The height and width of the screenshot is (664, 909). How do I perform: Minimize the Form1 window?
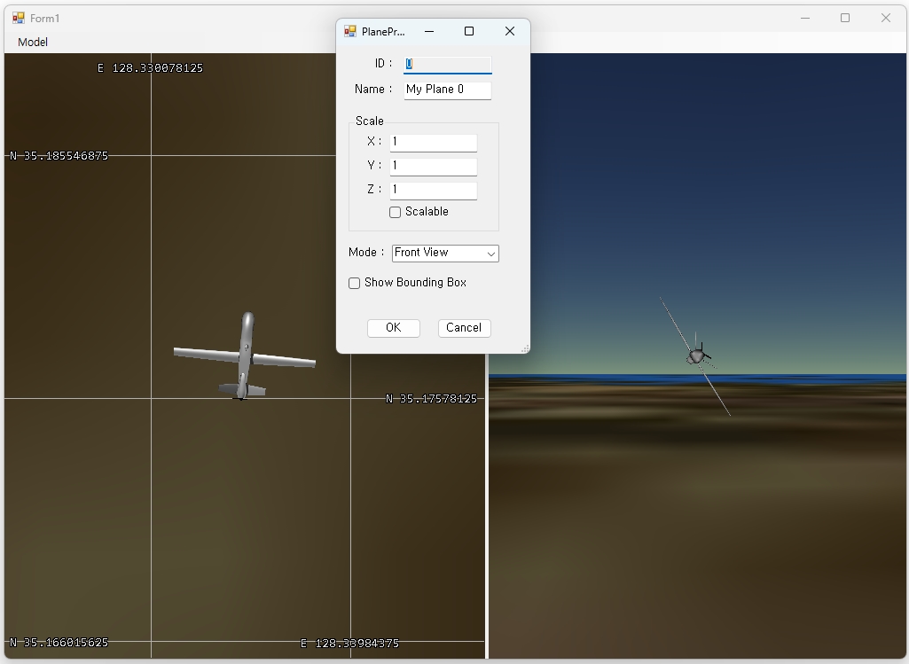coord(805,18)
